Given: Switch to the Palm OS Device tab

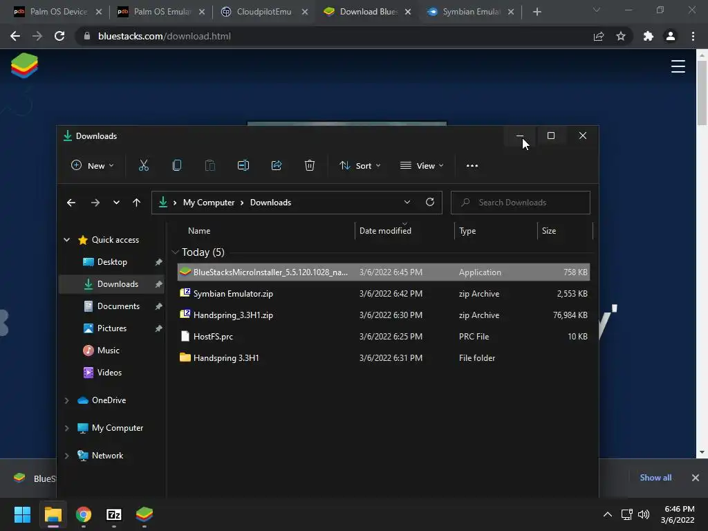Looking at the screenshot, I should [x=57, y=12].
